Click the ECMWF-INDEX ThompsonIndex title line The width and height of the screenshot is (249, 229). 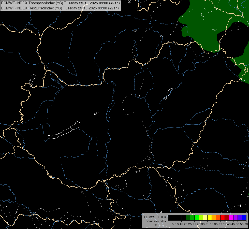(60, 3)
